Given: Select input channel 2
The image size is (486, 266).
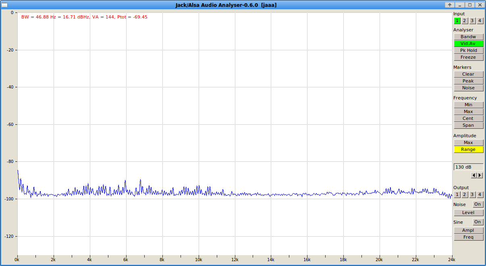Looking at the screenshot, I should pos(464,21).
